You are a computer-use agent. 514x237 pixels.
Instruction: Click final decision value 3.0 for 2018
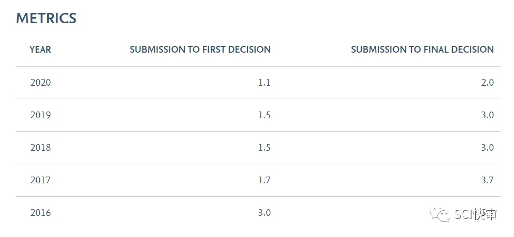488,148
